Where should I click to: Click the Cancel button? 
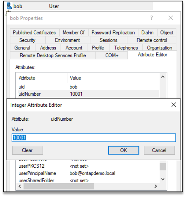point(159,150)
